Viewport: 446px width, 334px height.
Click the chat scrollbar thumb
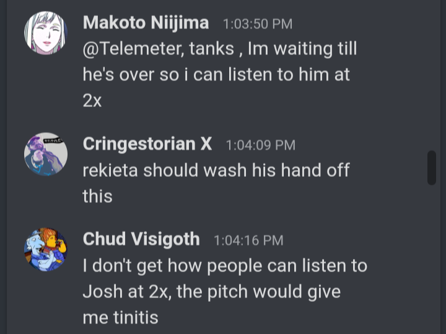click(432, 168)
